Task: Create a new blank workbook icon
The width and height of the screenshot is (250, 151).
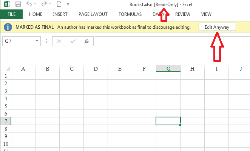Action: (x=59, y=4)
